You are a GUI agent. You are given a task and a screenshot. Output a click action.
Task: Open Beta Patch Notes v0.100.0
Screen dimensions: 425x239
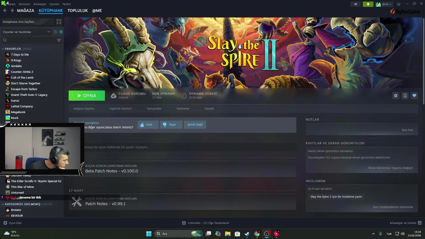(112, 171)
